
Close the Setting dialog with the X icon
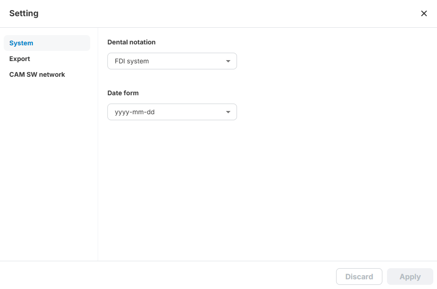(424, 13)
